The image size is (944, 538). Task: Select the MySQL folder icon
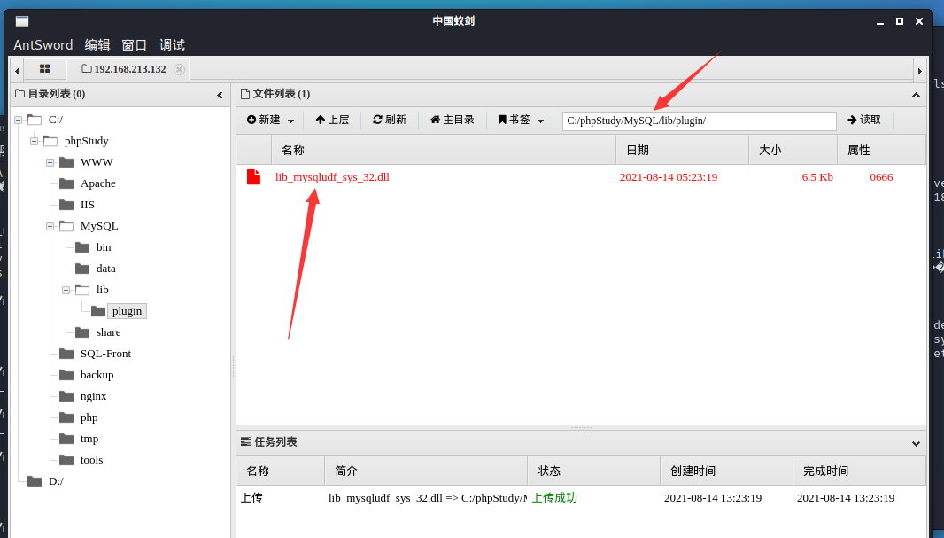pyautogui.click(x=66, y=226)
